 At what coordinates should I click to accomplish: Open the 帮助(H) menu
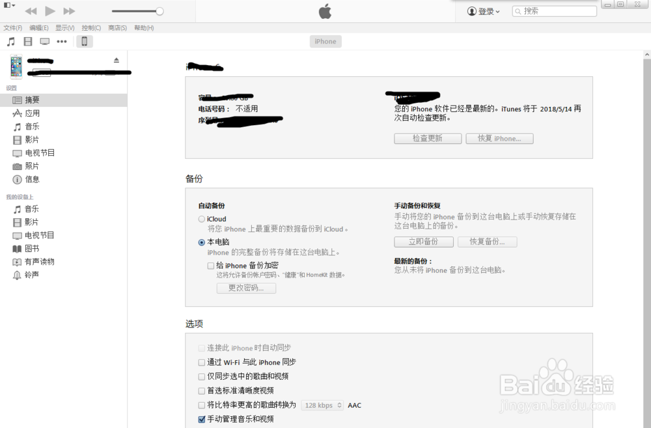pyautogui.click(x=144, y=28)
